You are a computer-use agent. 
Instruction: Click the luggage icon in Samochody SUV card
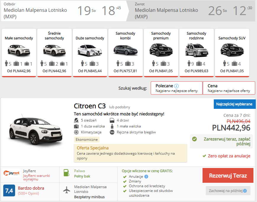click(x=234, y=64)
